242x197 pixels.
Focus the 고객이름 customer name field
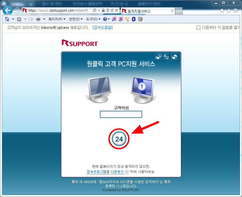[x=121, y=114]
